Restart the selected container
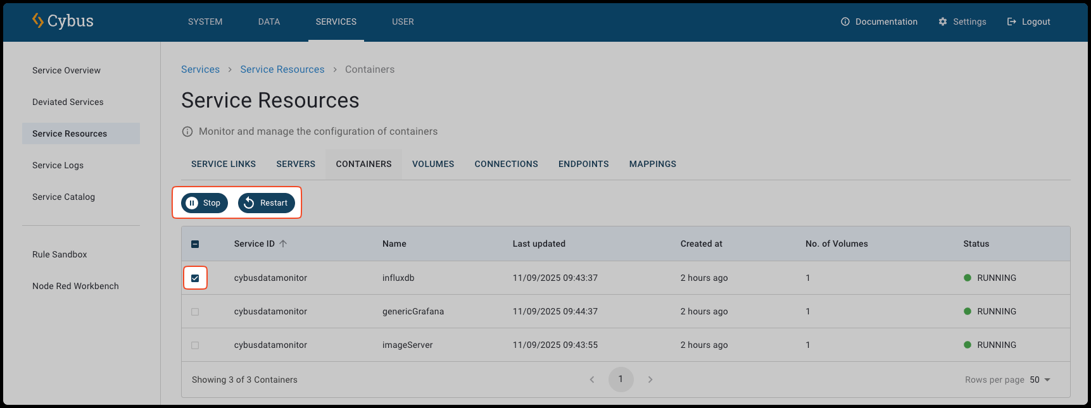The height and width of the screenshot is (408, 1091). pyautogui.click(x=267, y=203)
